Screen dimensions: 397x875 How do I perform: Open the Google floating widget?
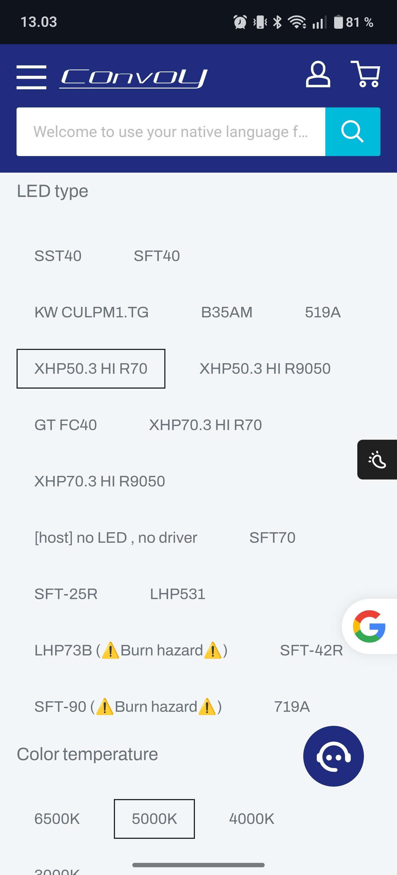(369, 626)
